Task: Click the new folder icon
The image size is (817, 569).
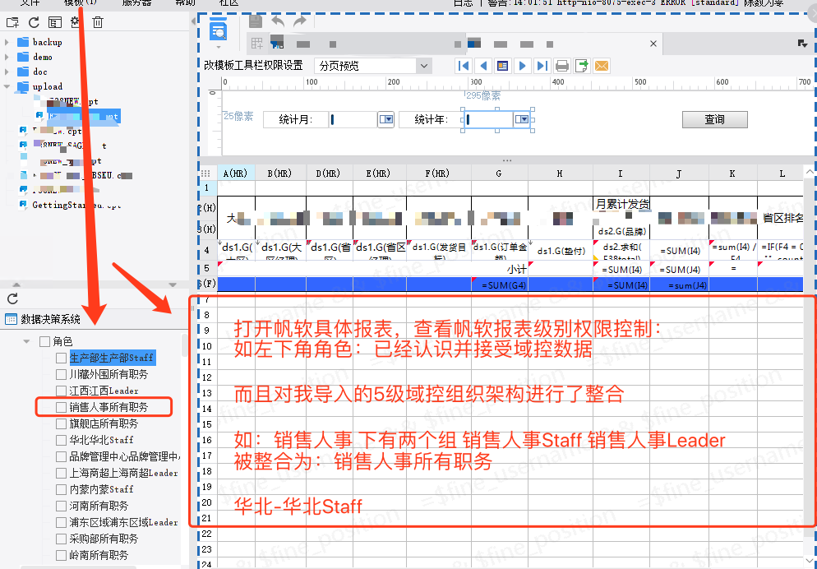Action: click(x=12, y=22)
